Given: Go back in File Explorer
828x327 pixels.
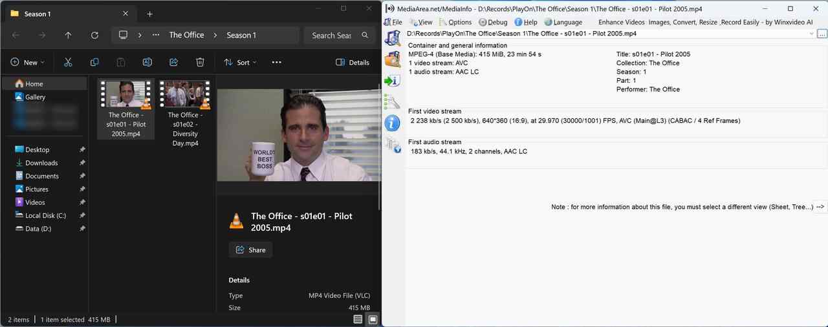Looking at the screenshot, I should click(x=16, y=35).
